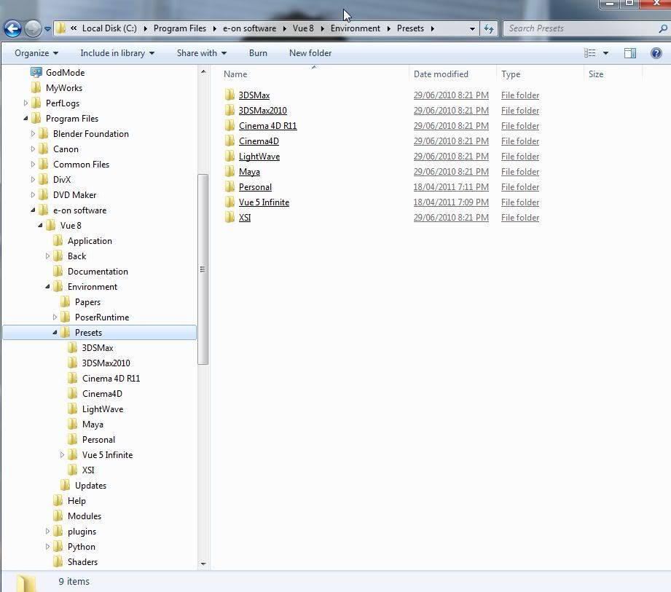The height and width of the screenshot is (592, 671).
Task: Open the recent pages dropdown next to Forward
Action: point(47,29)
